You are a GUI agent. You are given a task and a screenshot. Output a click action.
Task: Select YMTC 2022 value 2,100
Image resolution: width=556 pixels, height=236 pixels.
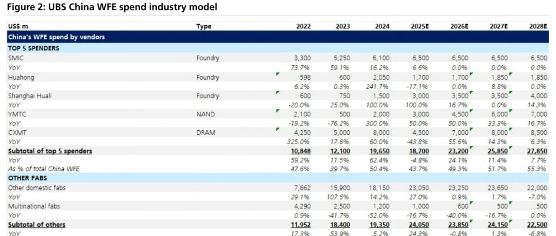pos(302,115)
